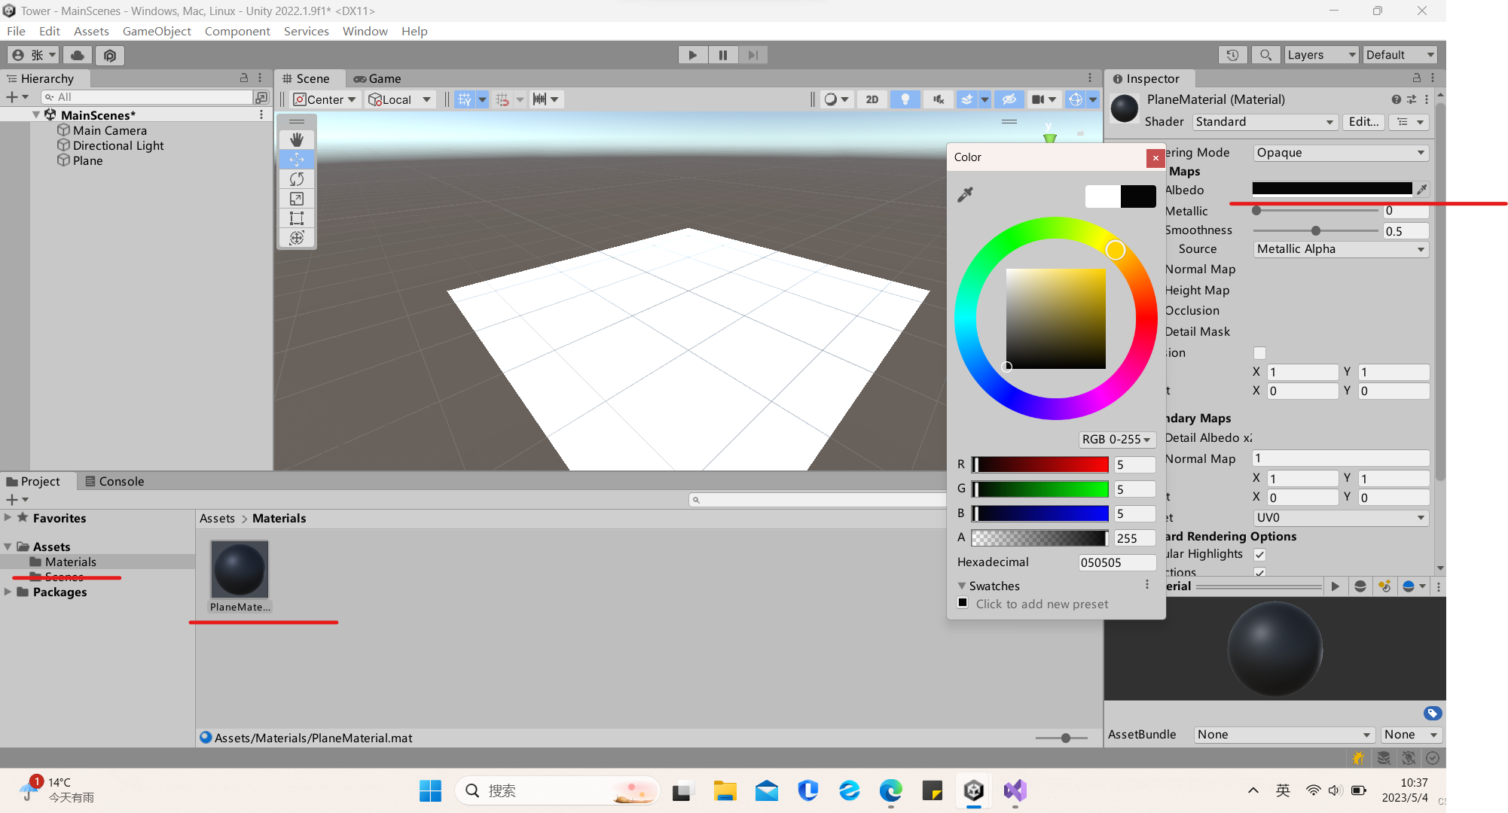Open the Layers dropdown
The height and width of the screenshot is (813, 1508).
click(1320, 55)
